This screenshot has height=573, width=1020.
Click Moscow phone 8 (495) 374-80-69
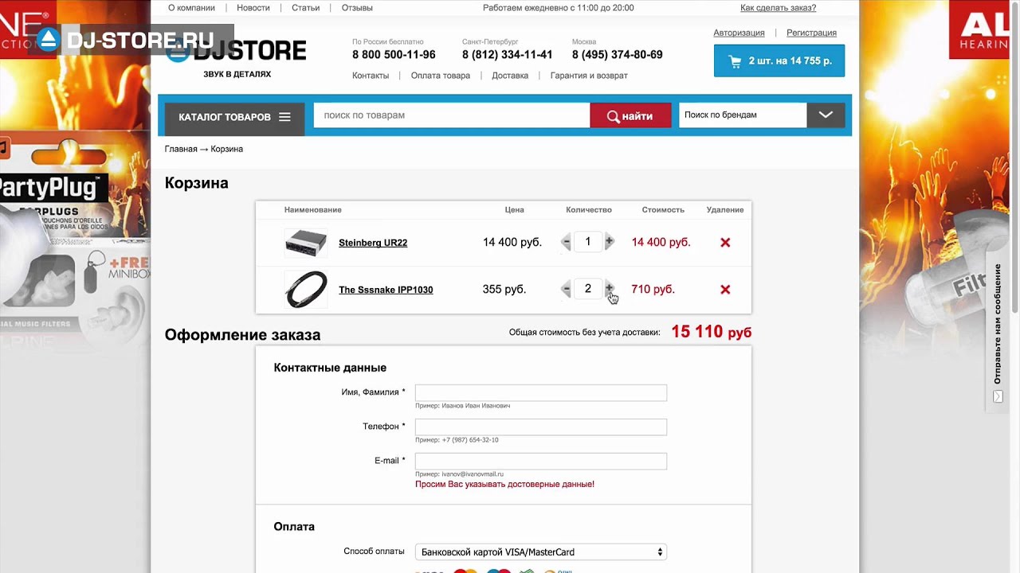(x=617, y=55)
